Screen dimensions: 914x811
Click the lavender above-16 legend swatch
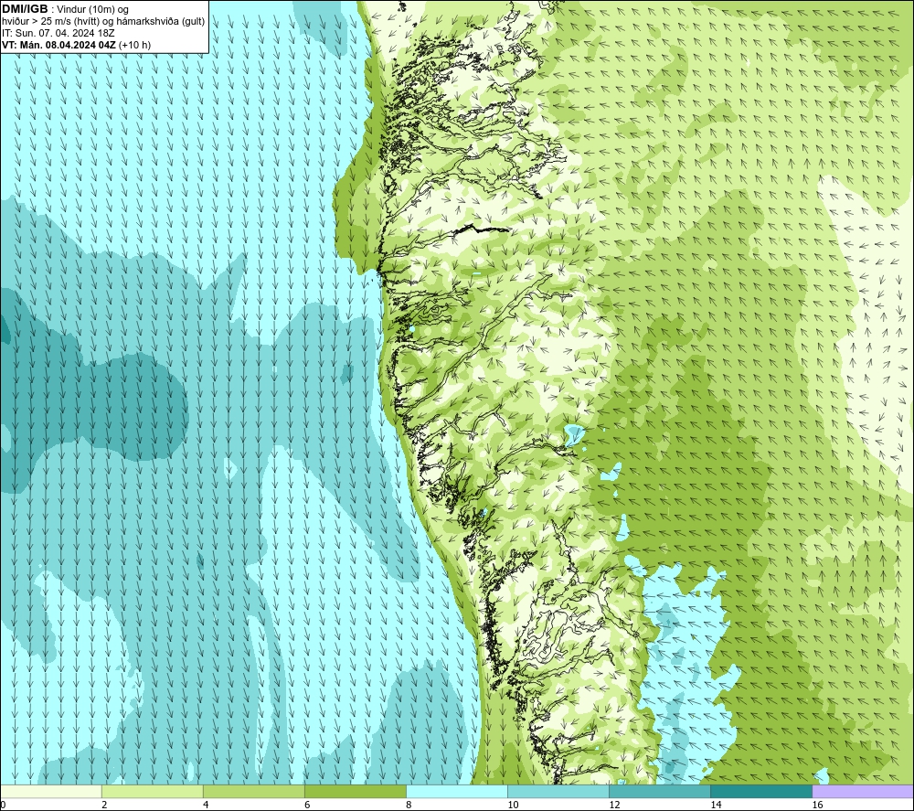[863, 792]
